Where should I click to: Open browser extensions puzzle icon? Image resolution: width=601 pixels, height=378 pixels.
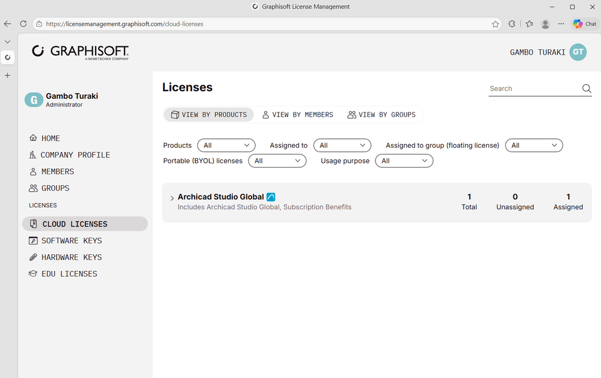click(x=512, y=24)
